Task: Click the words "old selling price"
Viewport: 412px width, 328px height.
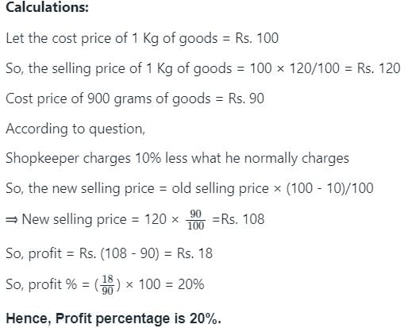Action: (220, 189)
